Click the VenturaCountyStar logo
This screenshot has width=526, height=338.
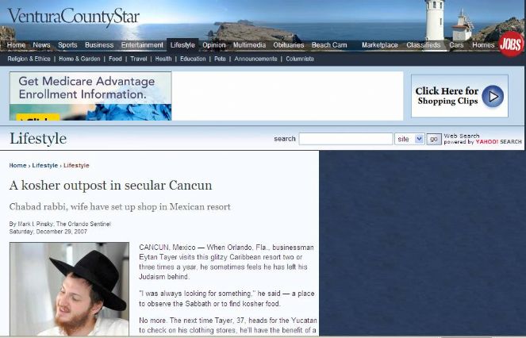(73, 17)
